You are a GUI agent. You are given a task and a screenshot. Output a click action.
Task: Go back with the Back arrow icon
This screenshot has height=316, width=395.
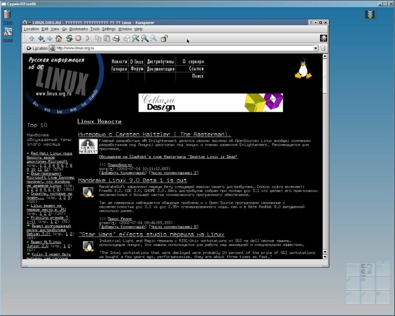tap(41, 38)
